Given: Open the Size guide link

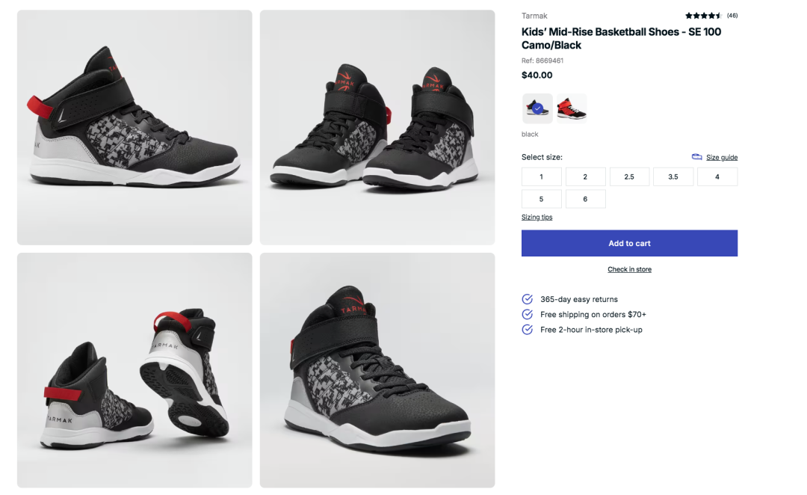Looking at the screenshot, I should [722, 158].
